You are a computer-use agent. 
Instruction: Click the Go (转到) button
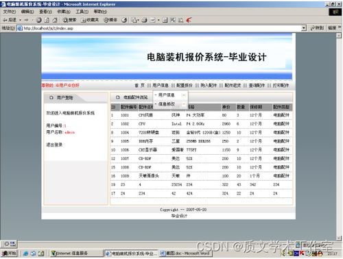(317, 28)
